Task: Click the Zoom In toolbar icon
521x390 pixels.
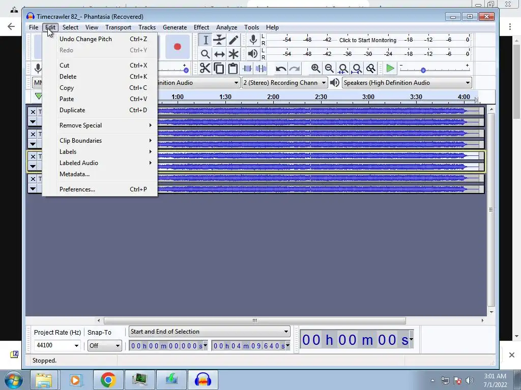Action: 315,69
